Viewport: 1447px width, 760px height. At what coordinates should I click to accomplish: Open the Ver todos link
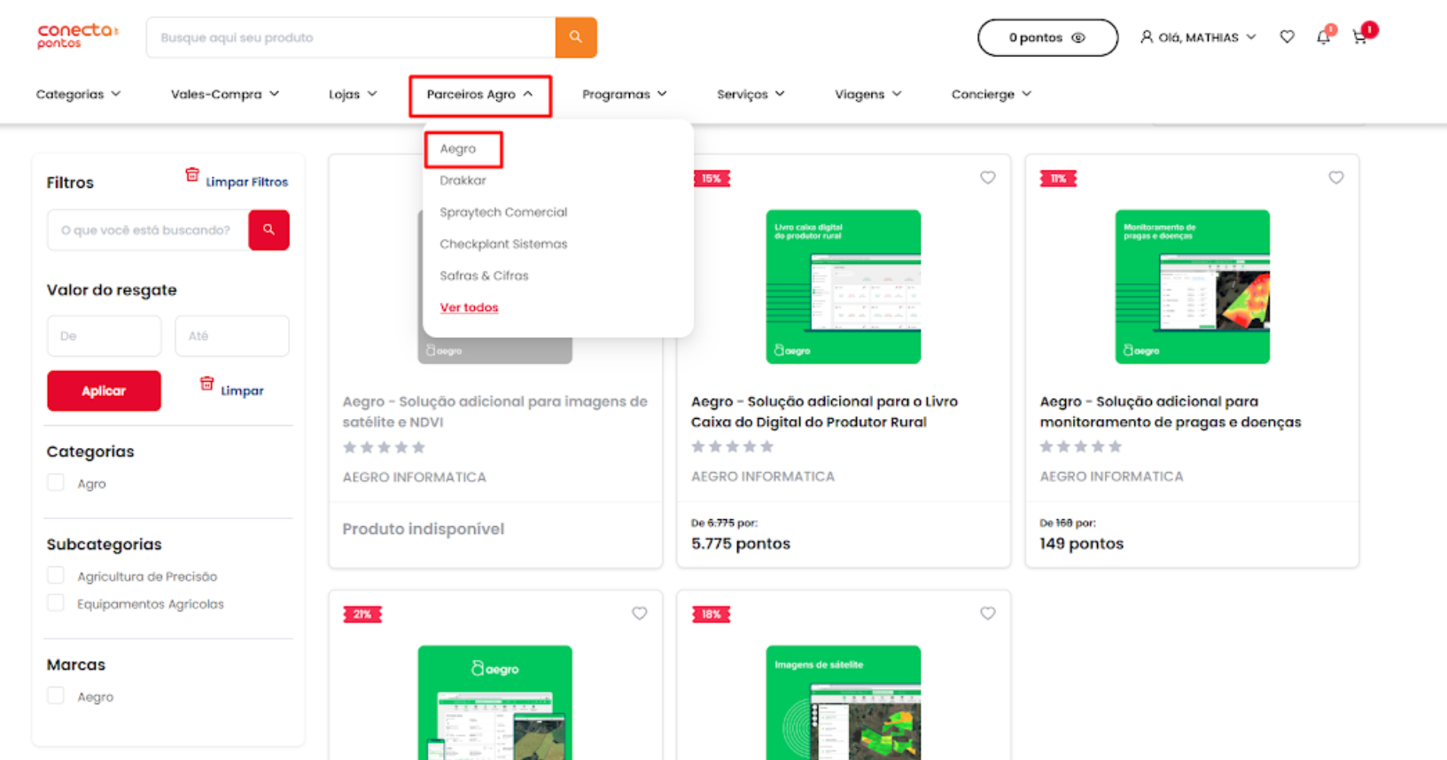(x=469, y=307)
